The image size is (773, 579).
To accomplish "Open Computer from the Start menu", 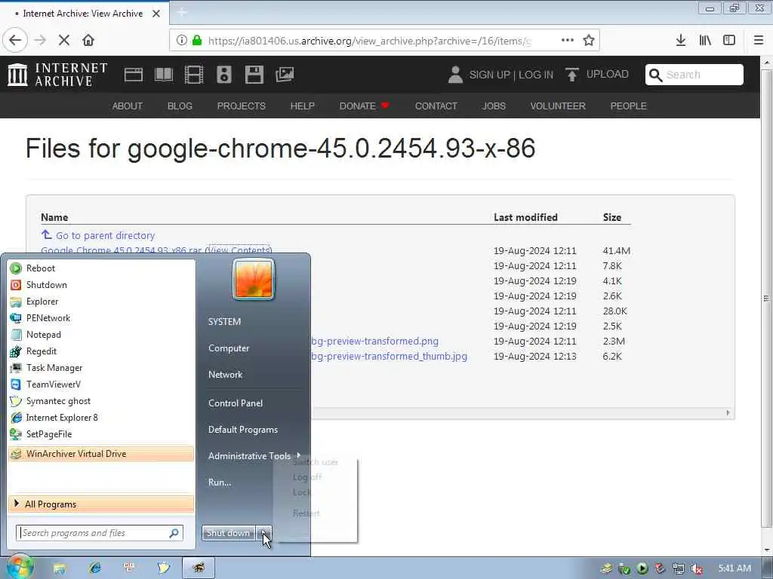I will (x=229, y=348).
